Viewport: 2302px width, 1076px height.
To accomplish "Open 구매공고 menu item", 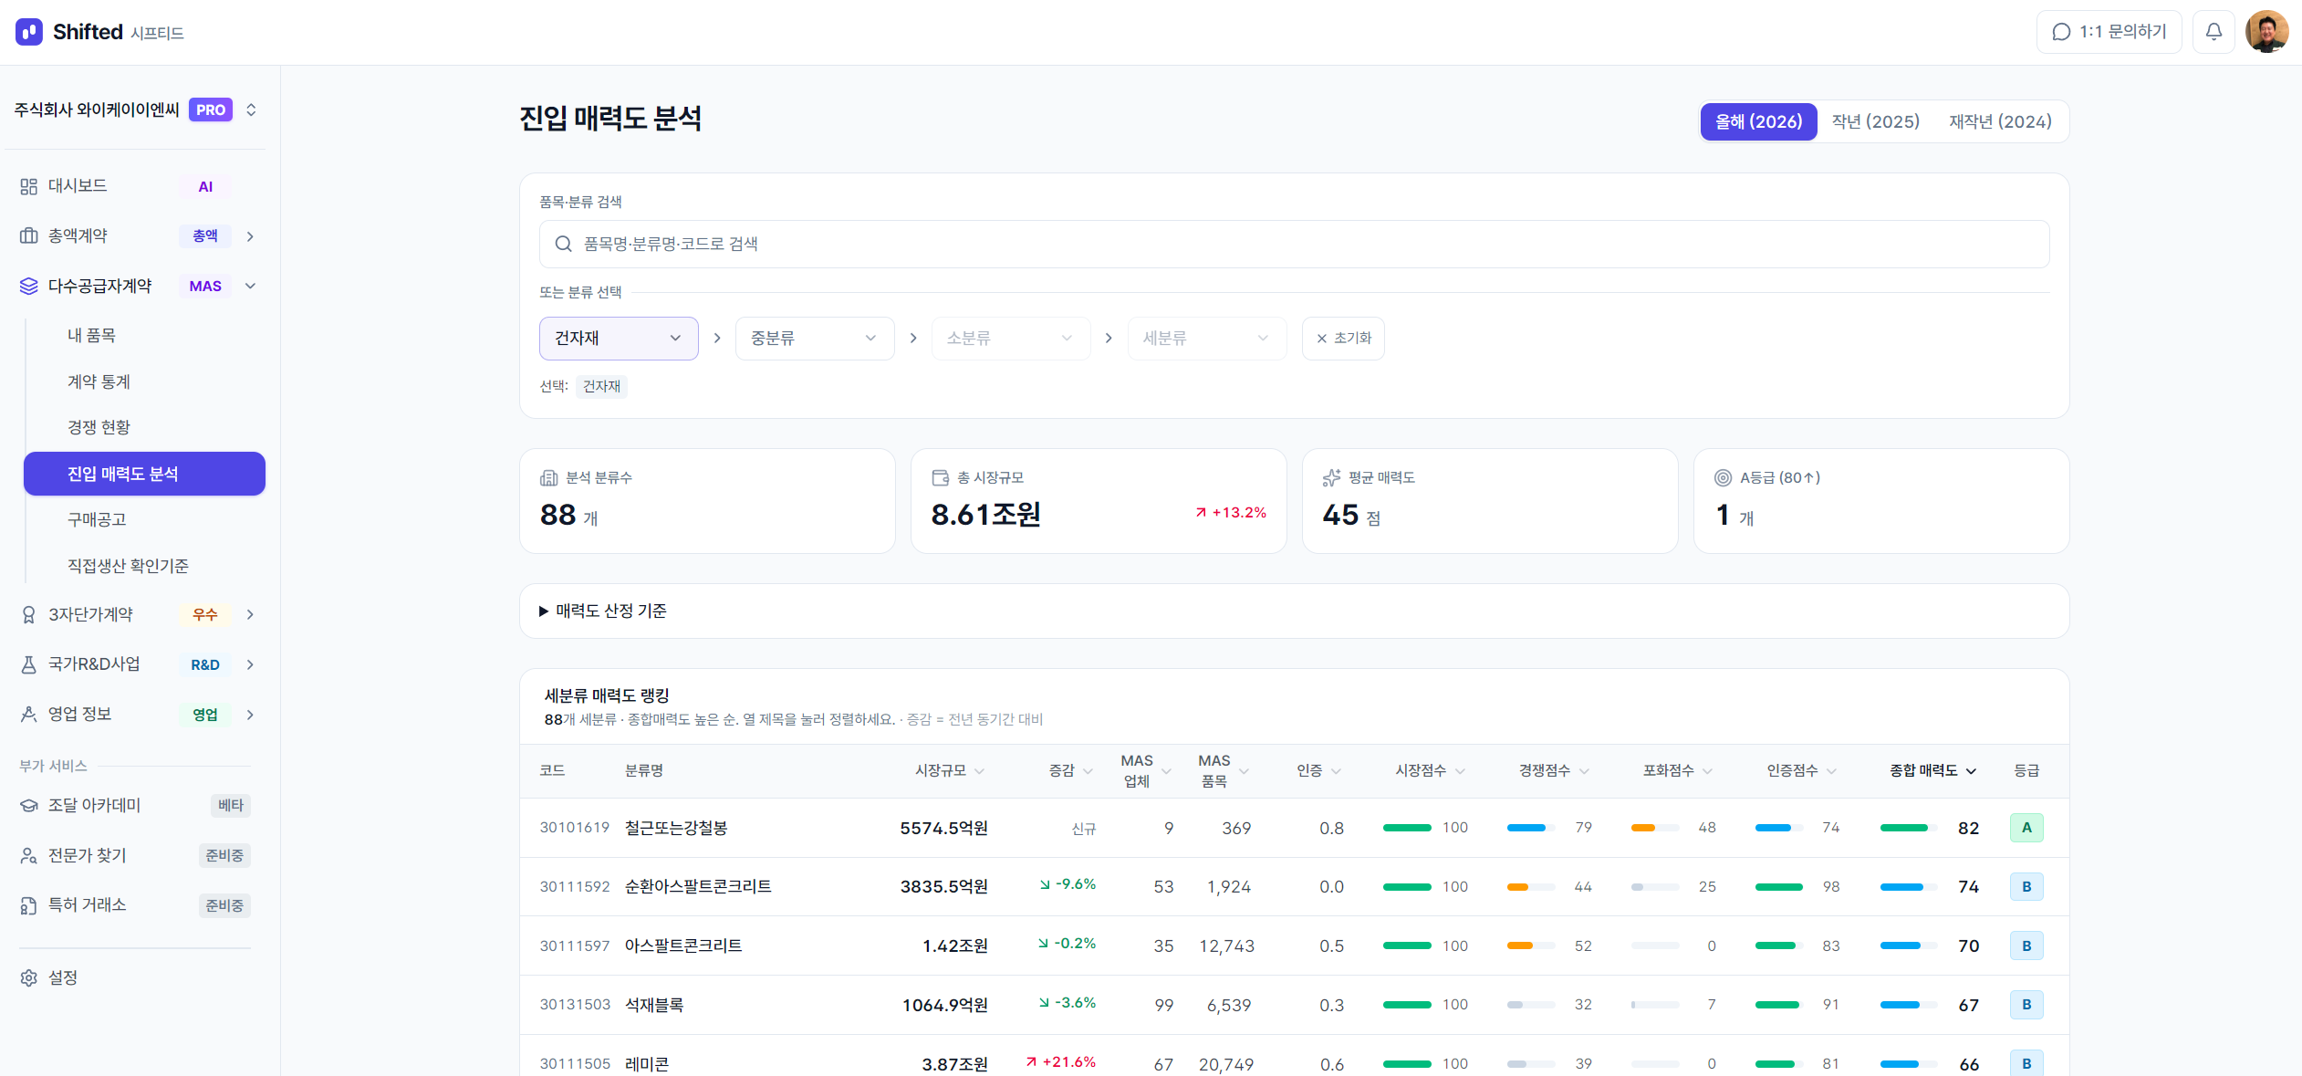I will pyautogui.click(x=144, y=519).
